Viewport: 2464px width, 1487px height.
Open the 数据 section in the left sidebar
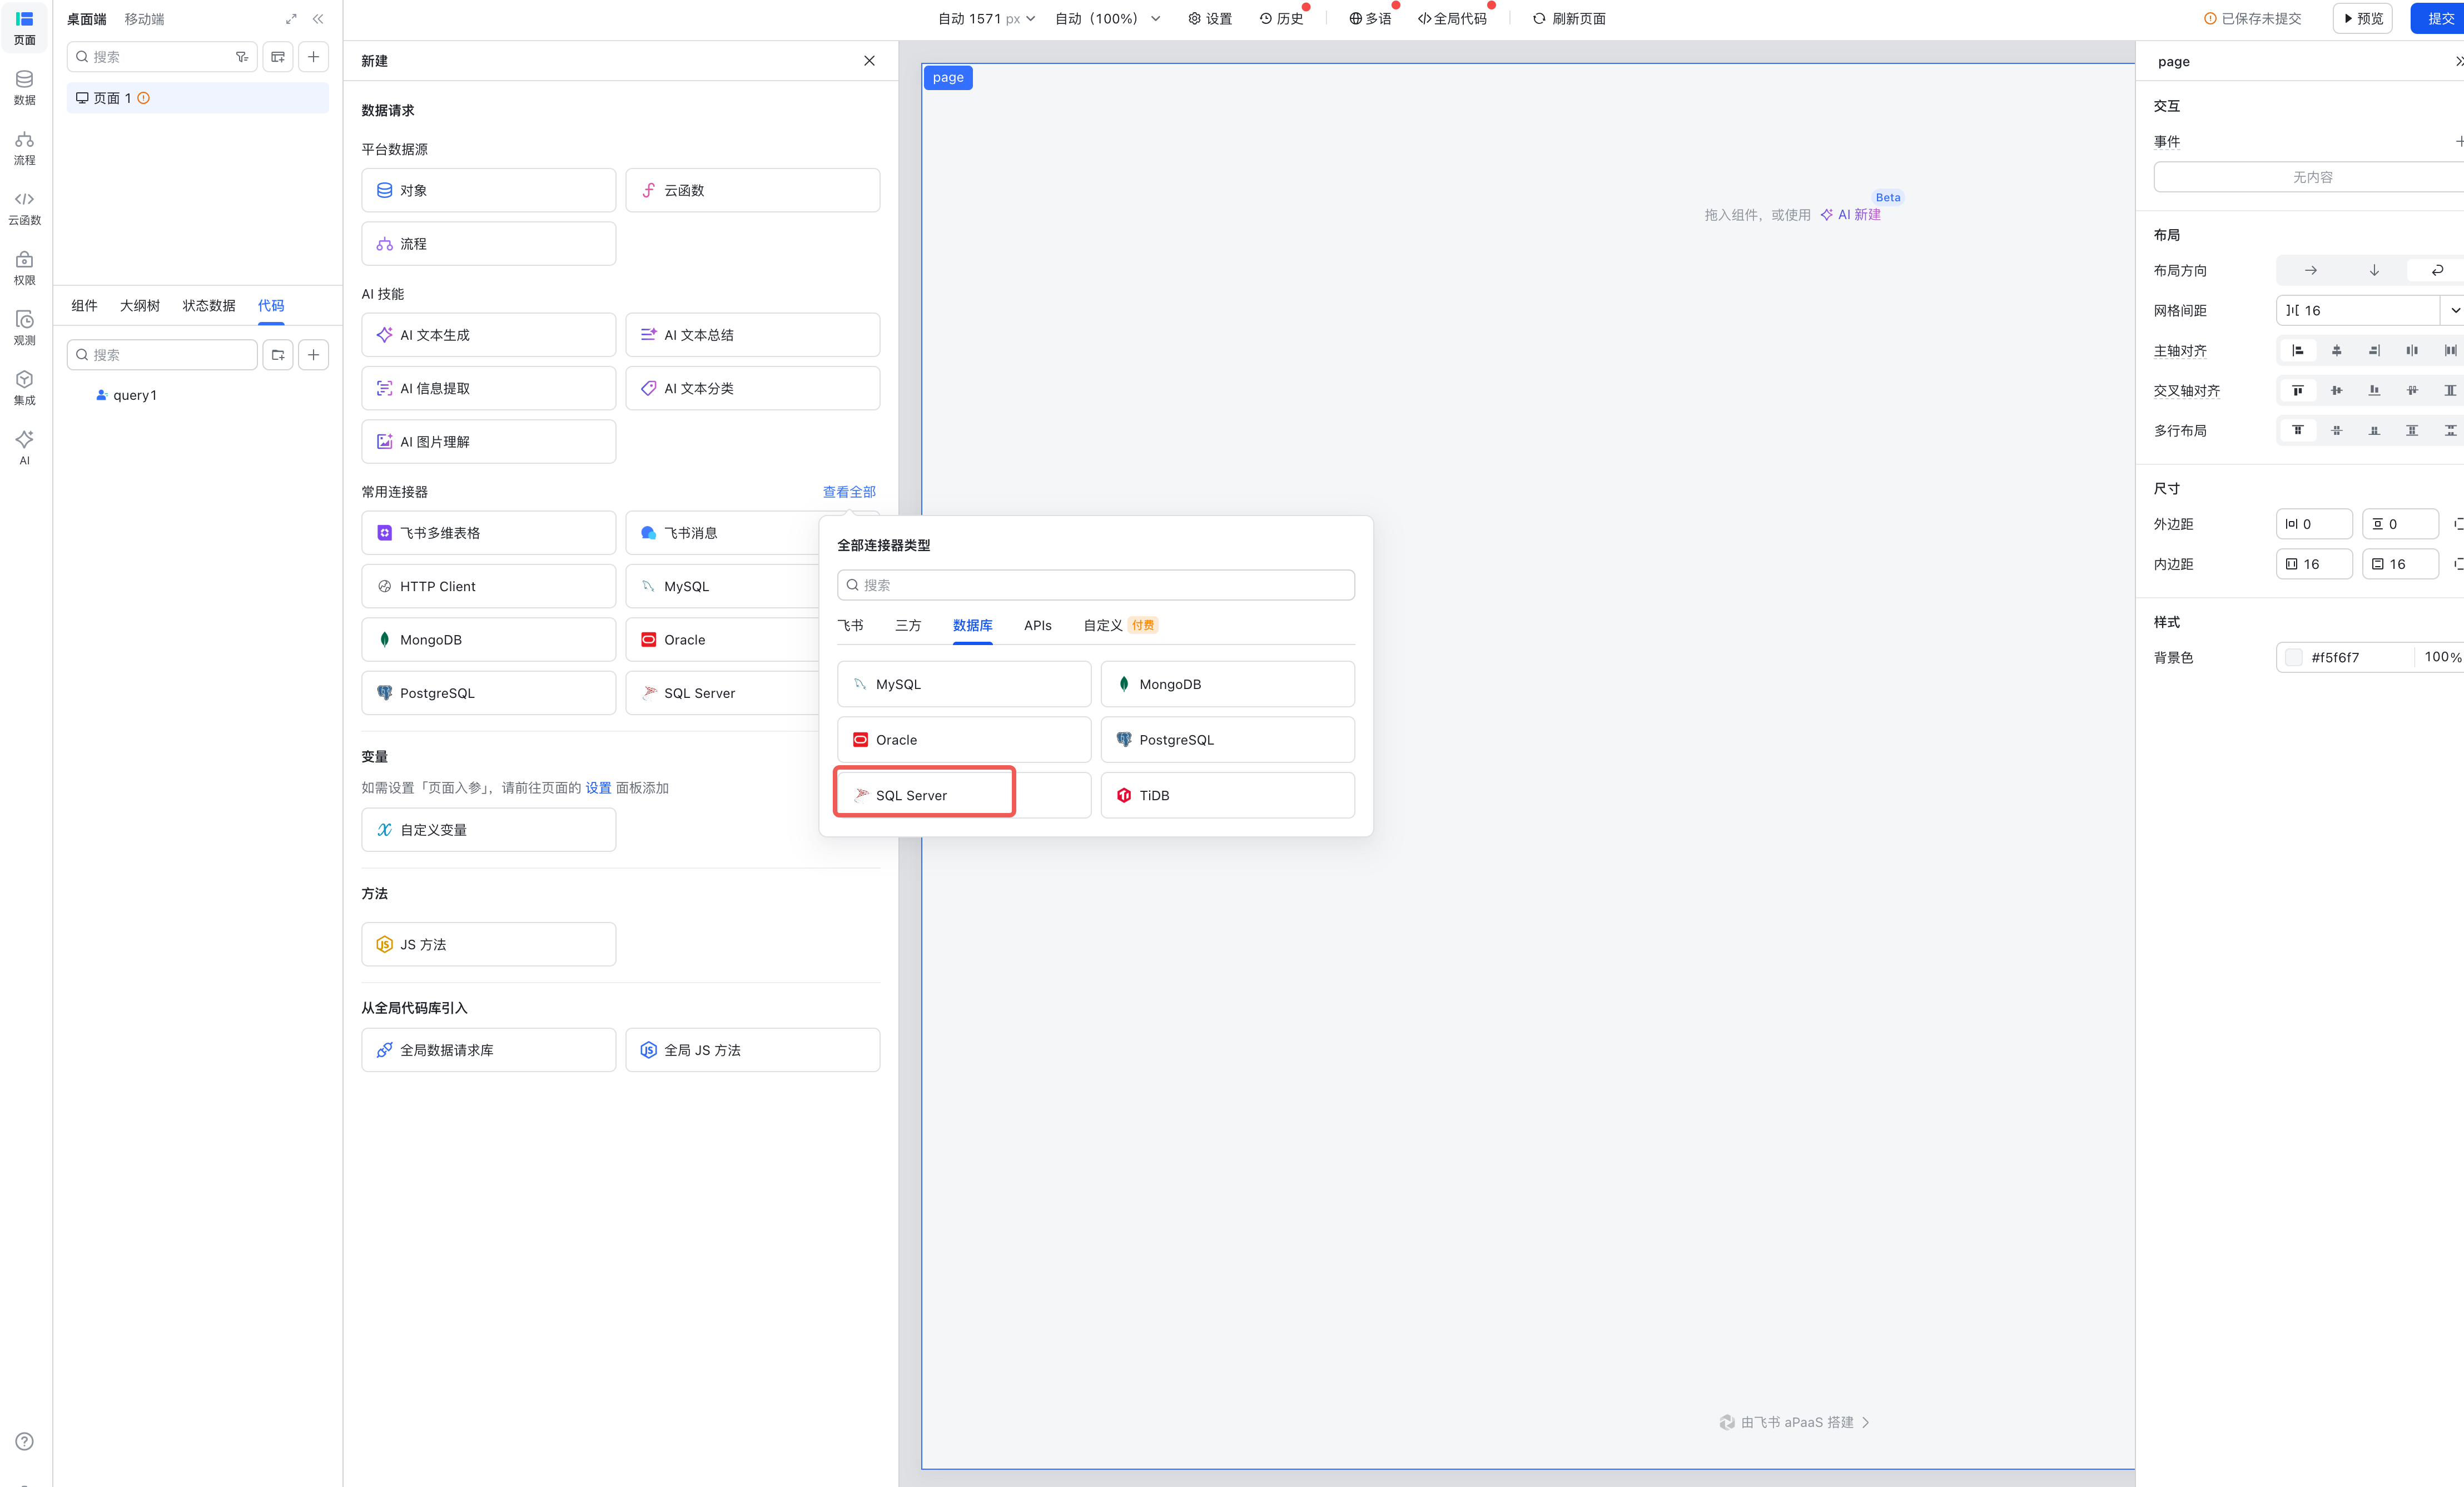[24, 87]
